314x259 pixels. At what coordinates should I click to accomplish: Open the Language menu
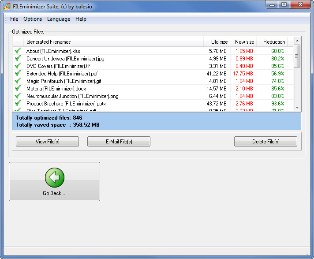coord(59,19)
